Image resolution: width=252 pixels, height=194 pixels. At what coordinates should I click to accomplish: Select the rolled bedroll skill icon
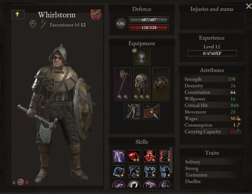pyautogui.click(x=119, y=171)
